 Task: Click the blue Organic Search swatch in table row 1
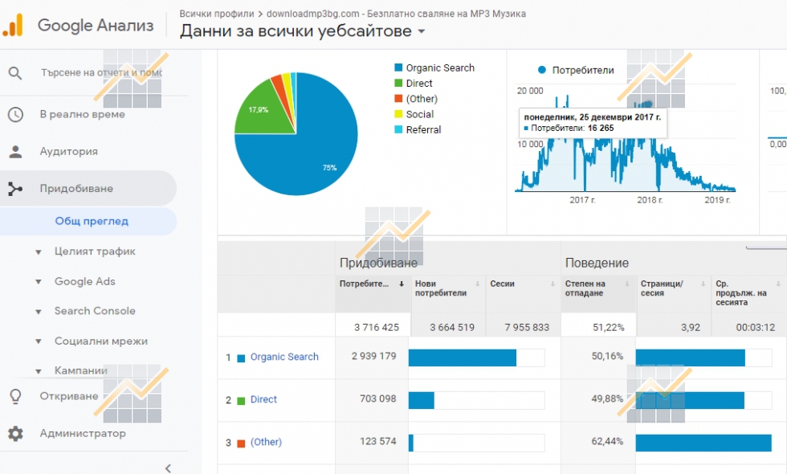pos(241,358)
